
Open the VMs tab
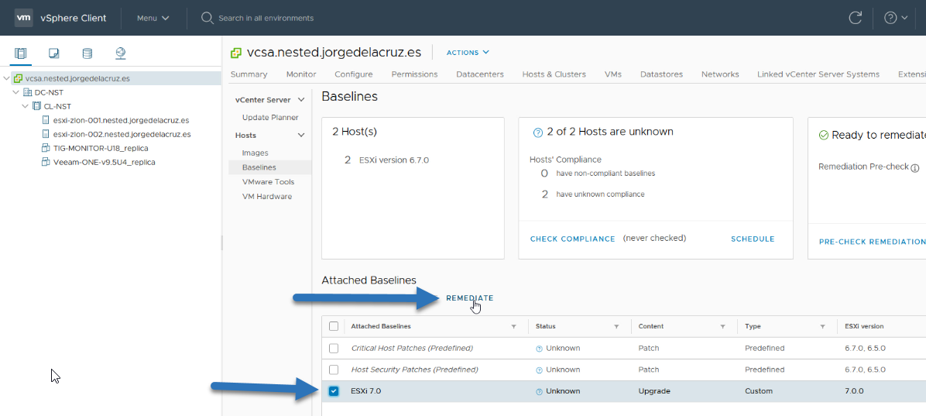pyautogui.click(x=613, y=74)
